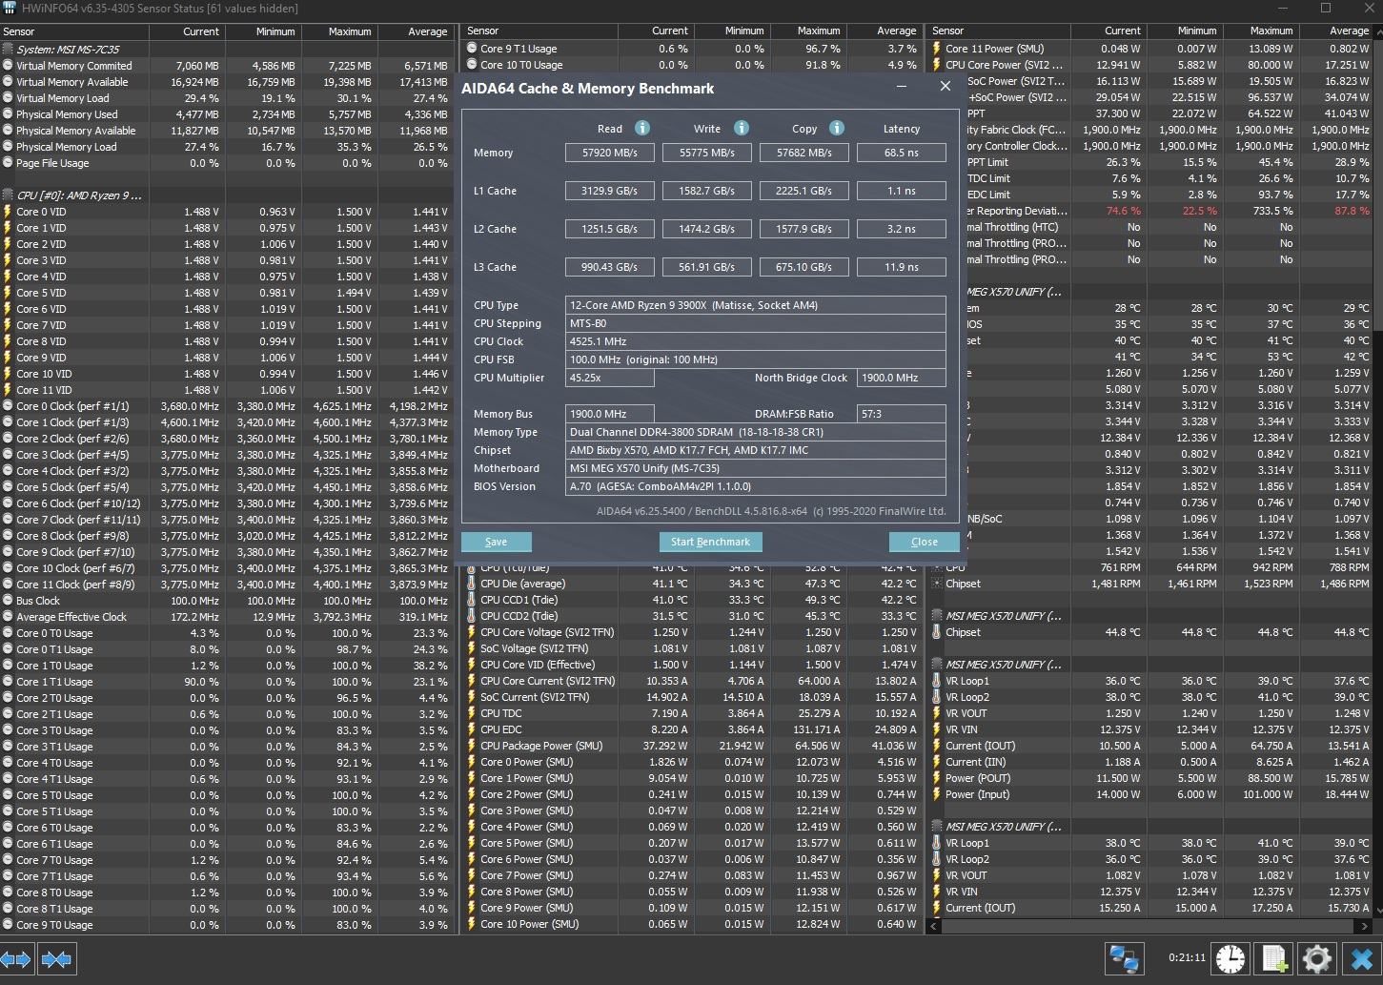This screenshot has width=1383, height=985.
Task: Click the Sensor column header in left panel
Action: pos(76,31)
